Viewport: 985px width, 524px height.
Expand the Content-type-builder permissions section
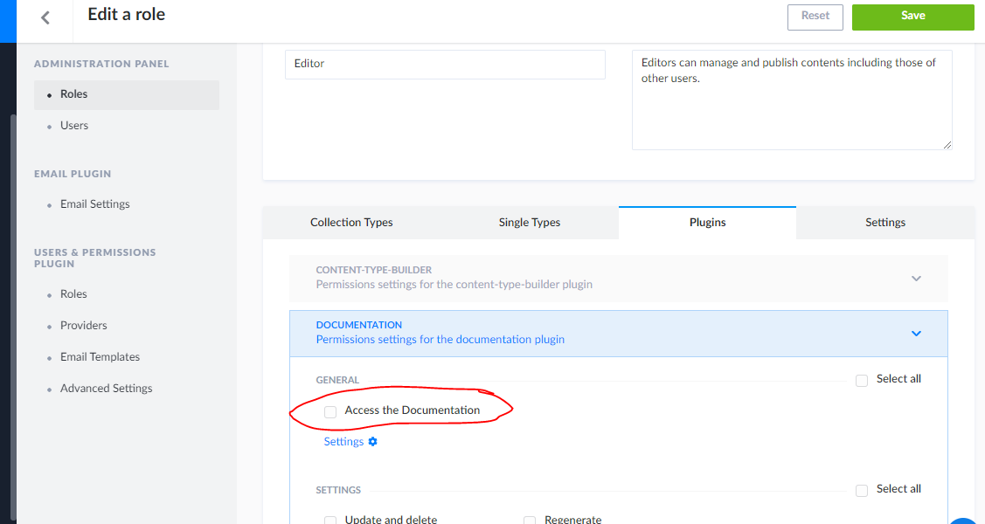click(x=916, y=278)
